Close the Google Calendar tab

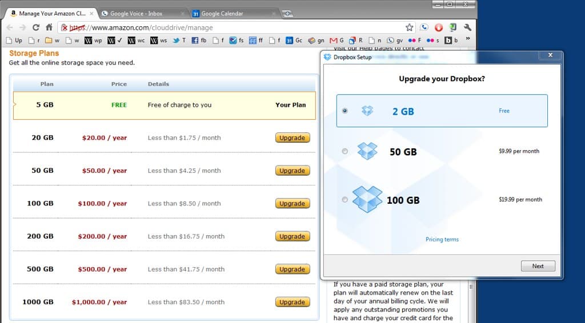(x=274, y=14)
